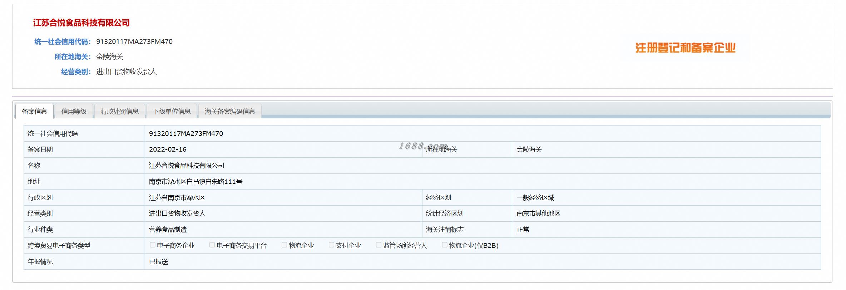Click table cell 进出口货物收发货人 in 经营类别 row
This screenshot has width=846, height=290.
[177, 213]
